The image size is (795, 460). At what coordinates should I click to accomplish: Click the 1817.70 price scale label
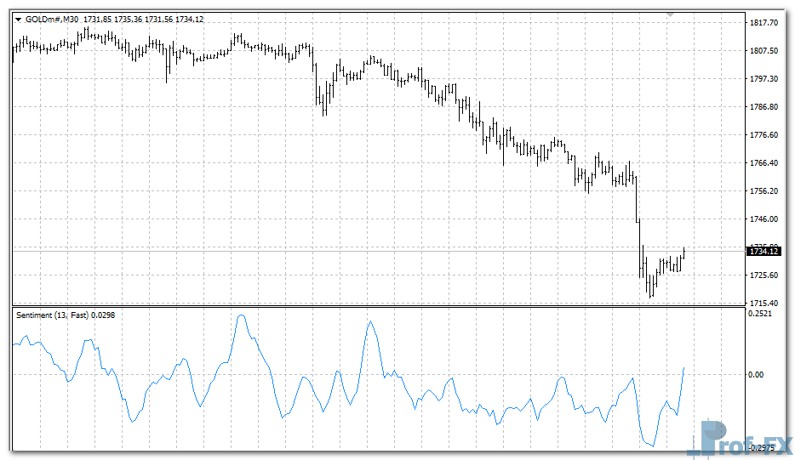click(764, 23)
